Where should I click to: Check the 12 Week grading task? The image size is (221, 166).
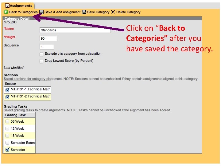tap(7, 128)
